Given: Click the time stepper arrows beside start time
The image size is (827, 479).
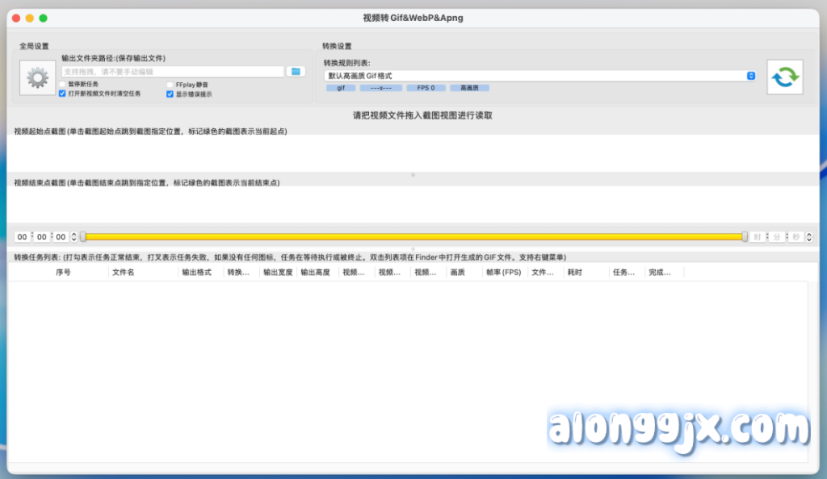Looking at the screenshot, I should (x=74, y=236).
